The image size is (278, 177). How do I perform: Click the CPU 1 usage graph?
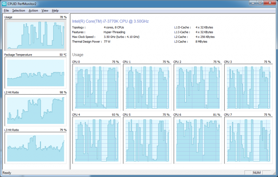coord(146,87)
